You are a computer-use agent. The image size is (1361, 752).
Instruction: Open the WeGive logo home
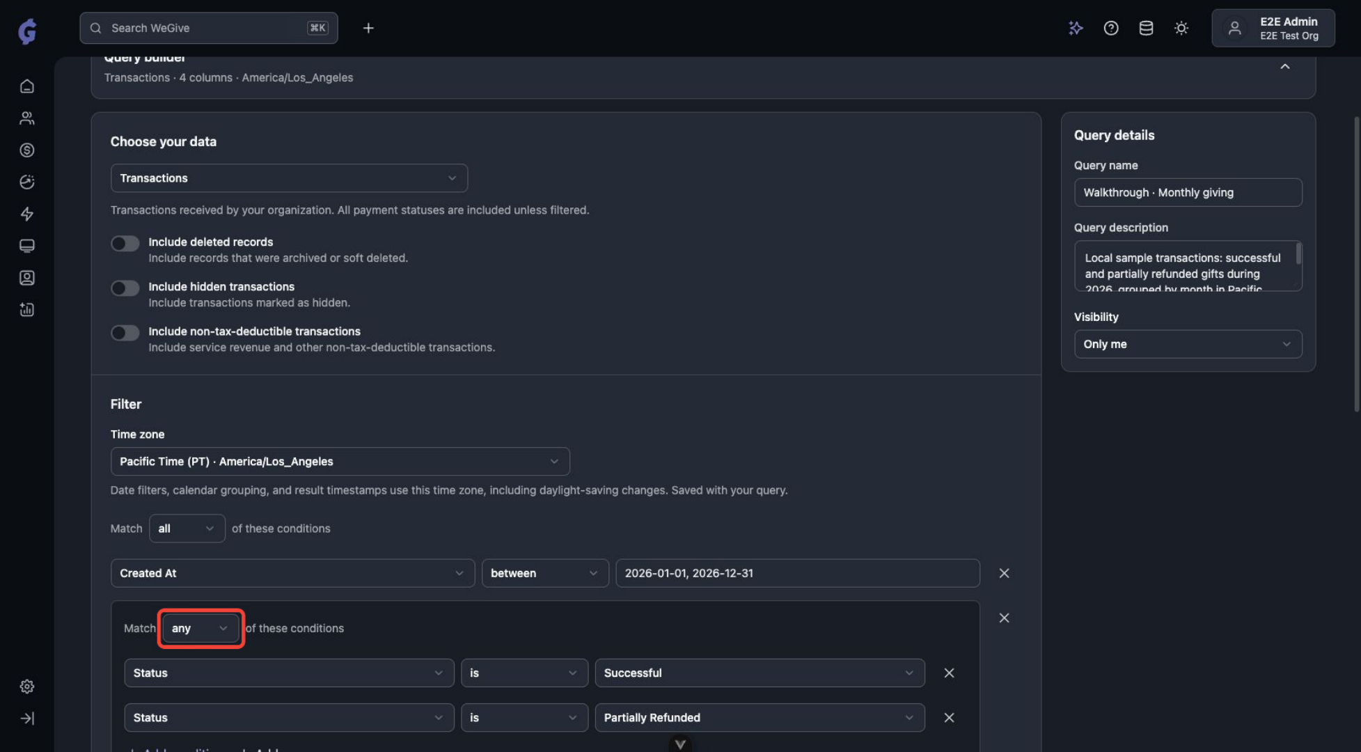(27, 31)
